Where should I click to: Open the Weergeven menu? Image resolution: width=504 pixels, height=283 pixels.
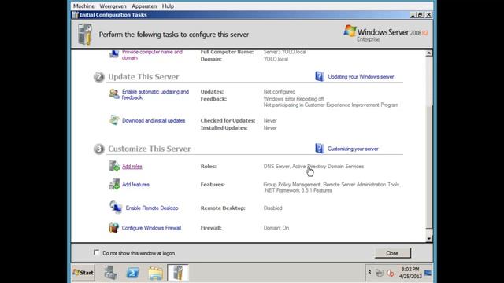pyautogui.click(x=113, y=6)
